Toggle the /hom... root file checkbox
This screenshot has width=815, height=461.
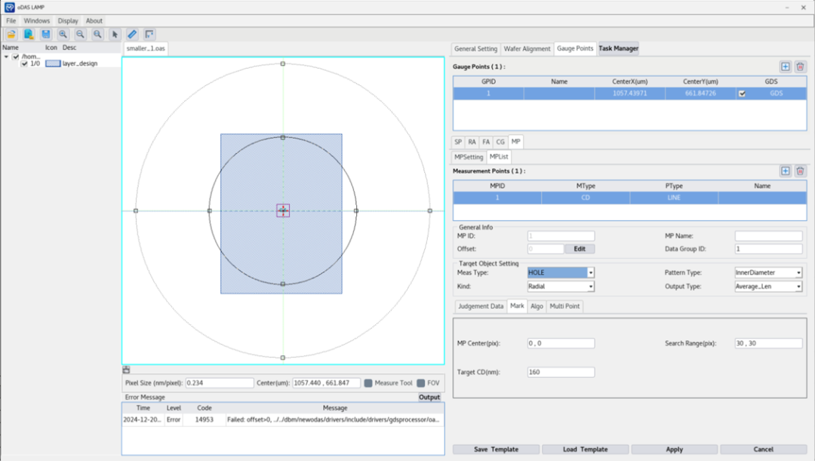[15, 57]
